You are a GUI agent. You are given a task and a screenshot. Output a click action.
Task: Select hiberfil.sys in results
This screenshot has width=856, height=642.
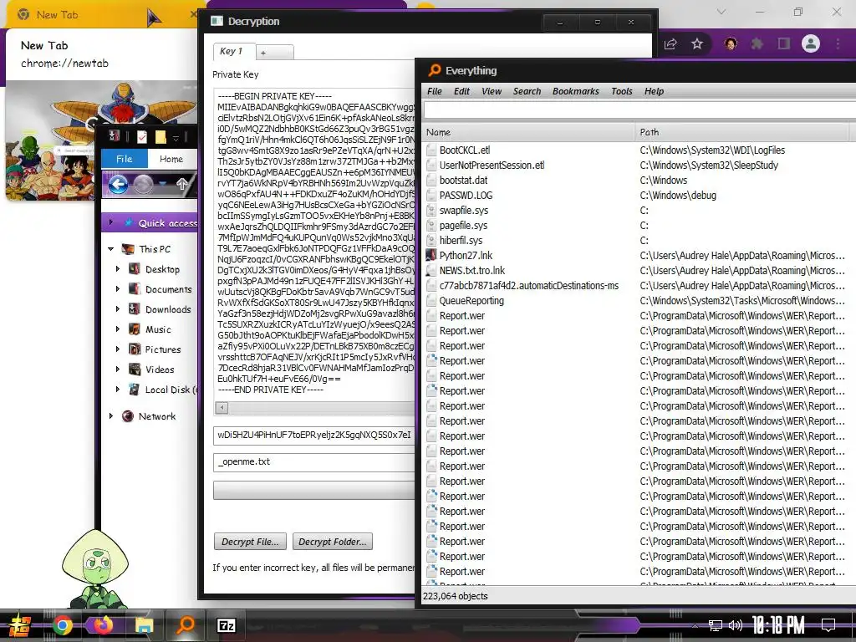tap(461, 240)
